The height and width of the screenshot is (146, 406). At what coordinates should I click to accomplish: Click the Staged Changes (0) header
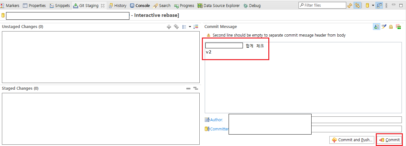(x=20, y=88)
